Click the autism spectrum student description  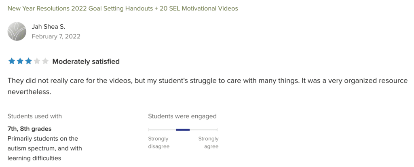[x=44, y=148]
